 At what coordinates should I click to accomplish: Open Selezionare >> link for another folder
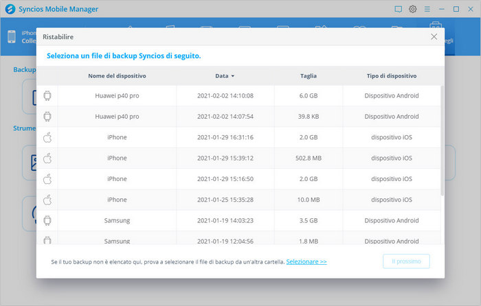pyautogui.click(x=306, y=261)
